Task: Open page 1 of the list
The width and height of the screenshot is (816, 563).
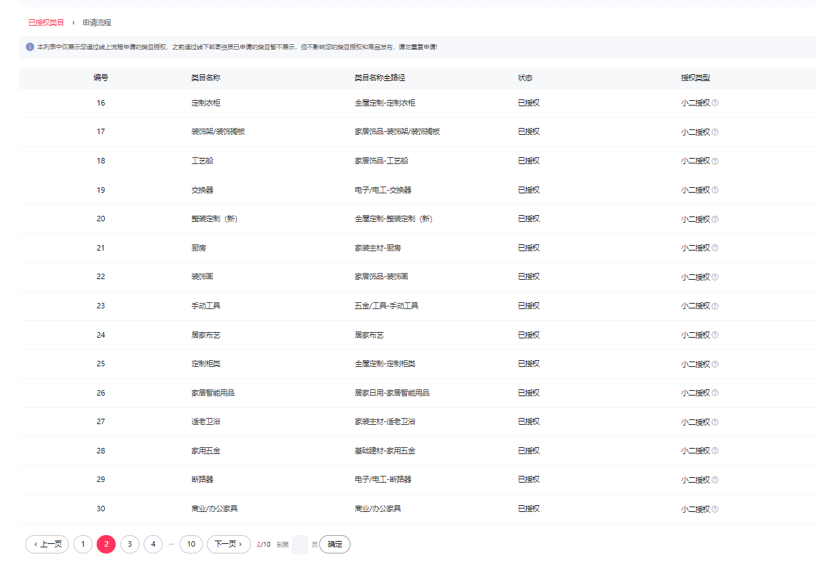Action: 82,544
